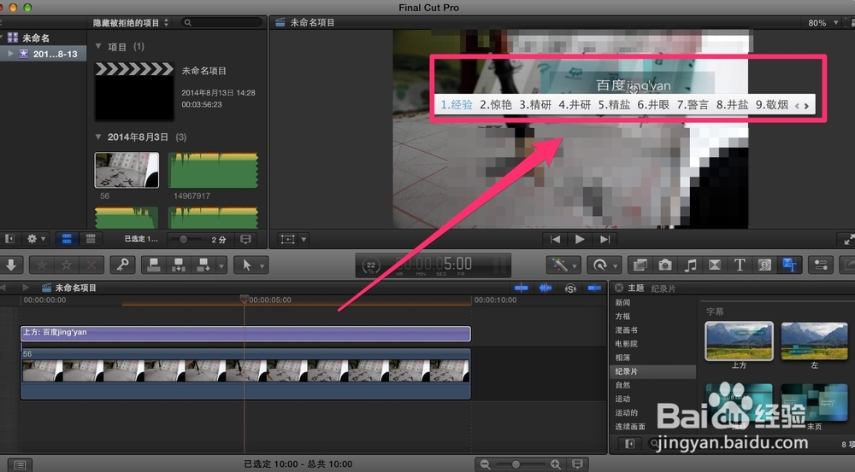855x472 pixels.
Task: Toggle the libraries sidebar visibility
Action: (9, 239)
